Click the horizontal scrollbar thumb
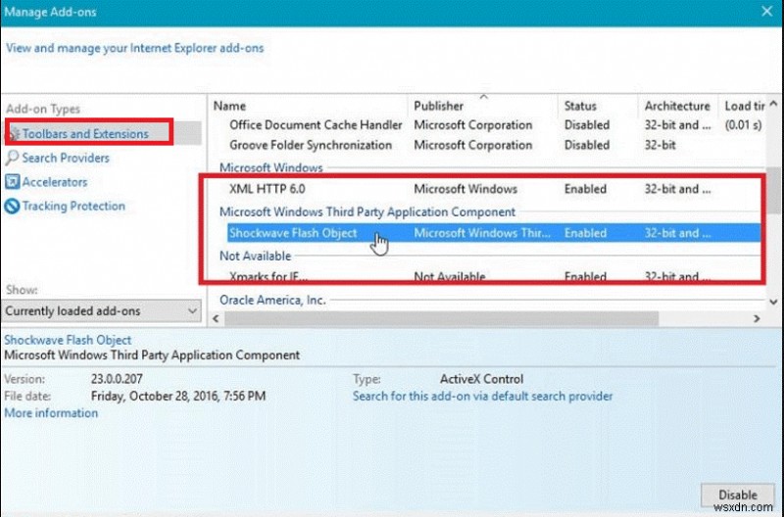Viewport: 784px width, 517px height. coord(442,318)
